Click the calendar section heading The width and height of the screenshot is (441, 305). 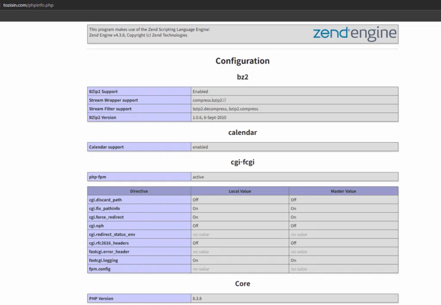coord(242,132)
